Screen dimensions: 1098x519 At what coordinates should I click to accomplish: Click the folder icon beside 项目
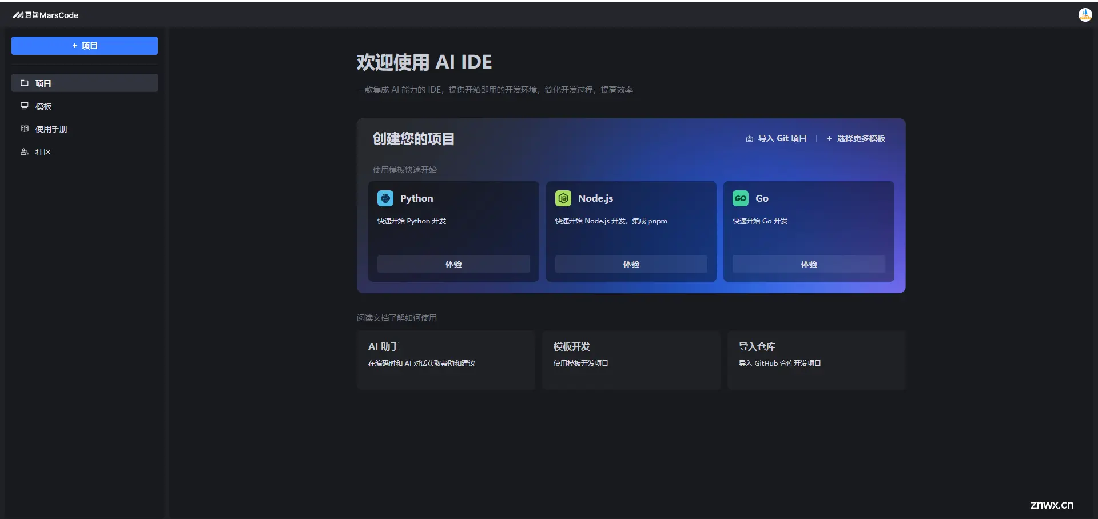(25, 83)
